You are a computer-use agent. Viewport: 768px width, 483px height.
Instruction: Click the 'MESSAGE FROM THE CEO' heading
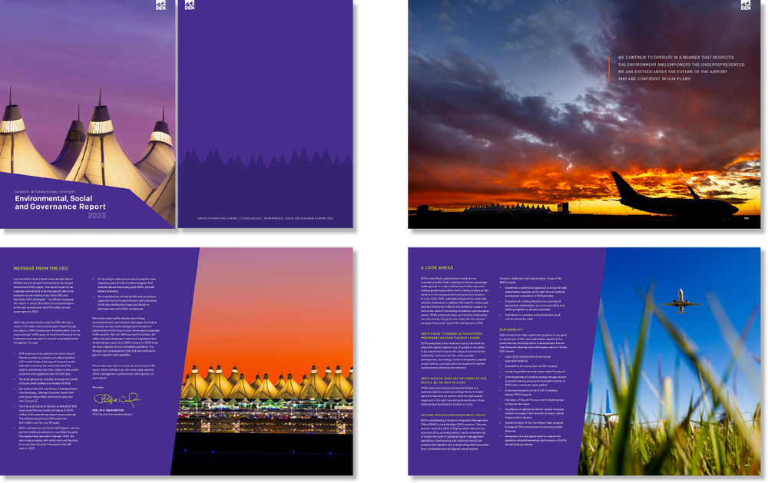[x=41, y=269]
